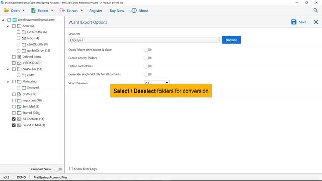Uncheck the Found In Mail (1) checkbox

(x=14, y=125)
